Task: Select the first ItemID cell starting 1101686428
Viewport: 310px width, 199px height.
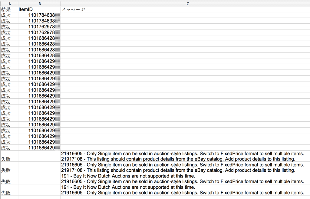Action: [39, 38]
